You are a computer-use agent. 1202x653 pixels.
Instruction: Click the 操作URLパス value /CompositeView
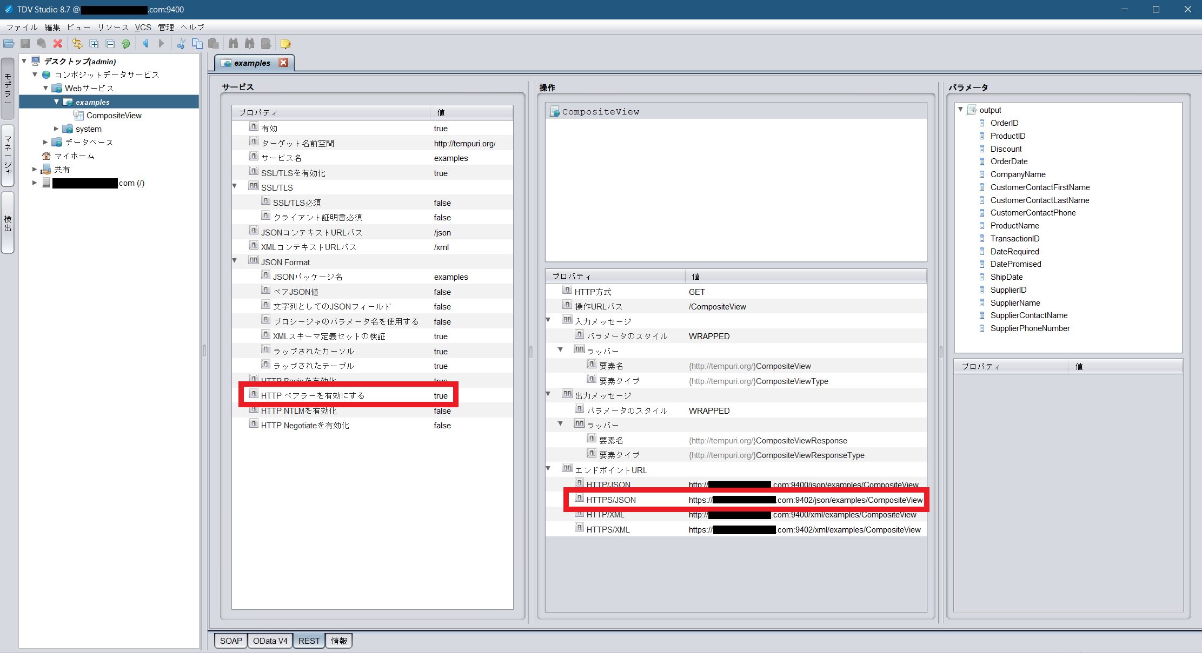[x=717, y=307]
